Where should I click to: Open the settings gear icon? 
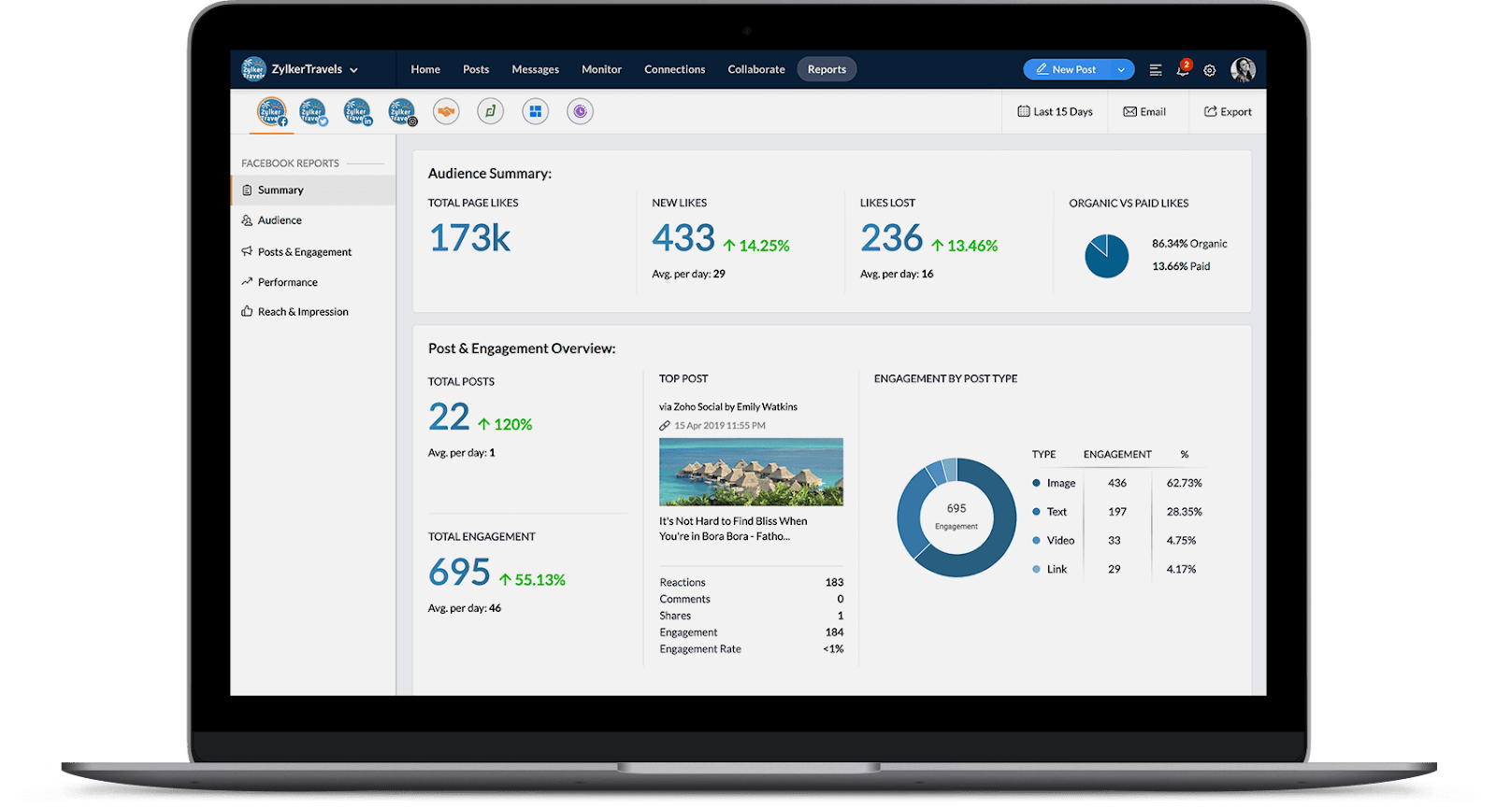click(1210, 70)
